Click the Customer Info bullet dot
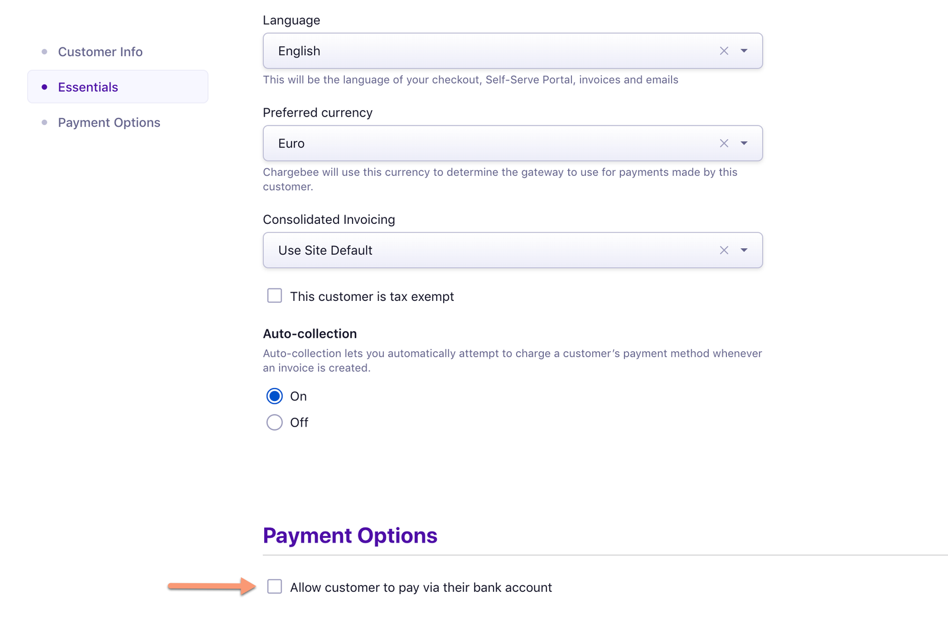Image resolution: width=948 pixels, height=619 pixels. (x=44, y=52)
